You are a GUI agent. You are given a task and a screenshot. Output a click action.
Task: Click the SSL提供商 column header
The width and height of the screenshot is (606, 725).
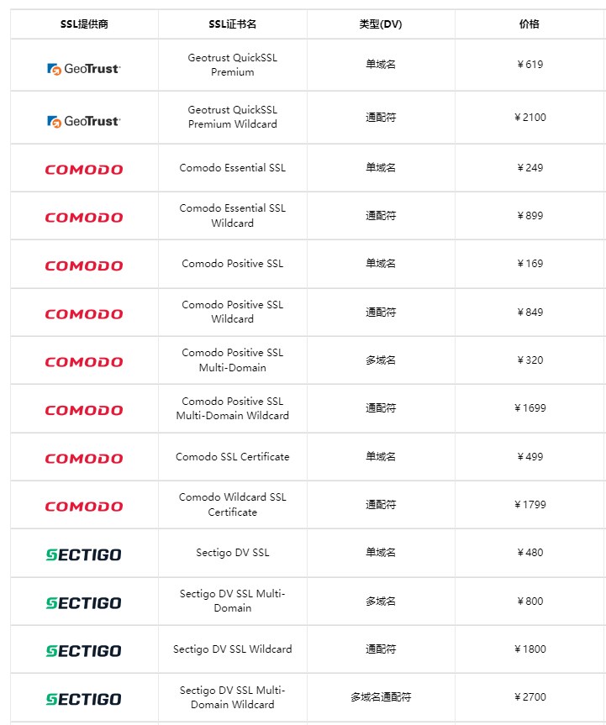pyautogui.click(x=84, y=24)
